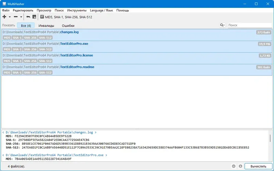Switch to the Ошибки tab
The height and width of the screenshot is (171, 274).
[x=68, y=26]
